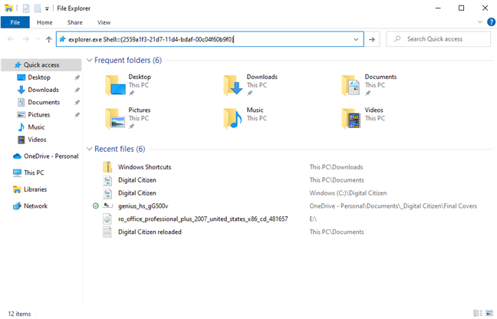Click the This PC\Downloads path of Windows Shortcuts
Screen dimensions: 497x319
coord(336,167)
